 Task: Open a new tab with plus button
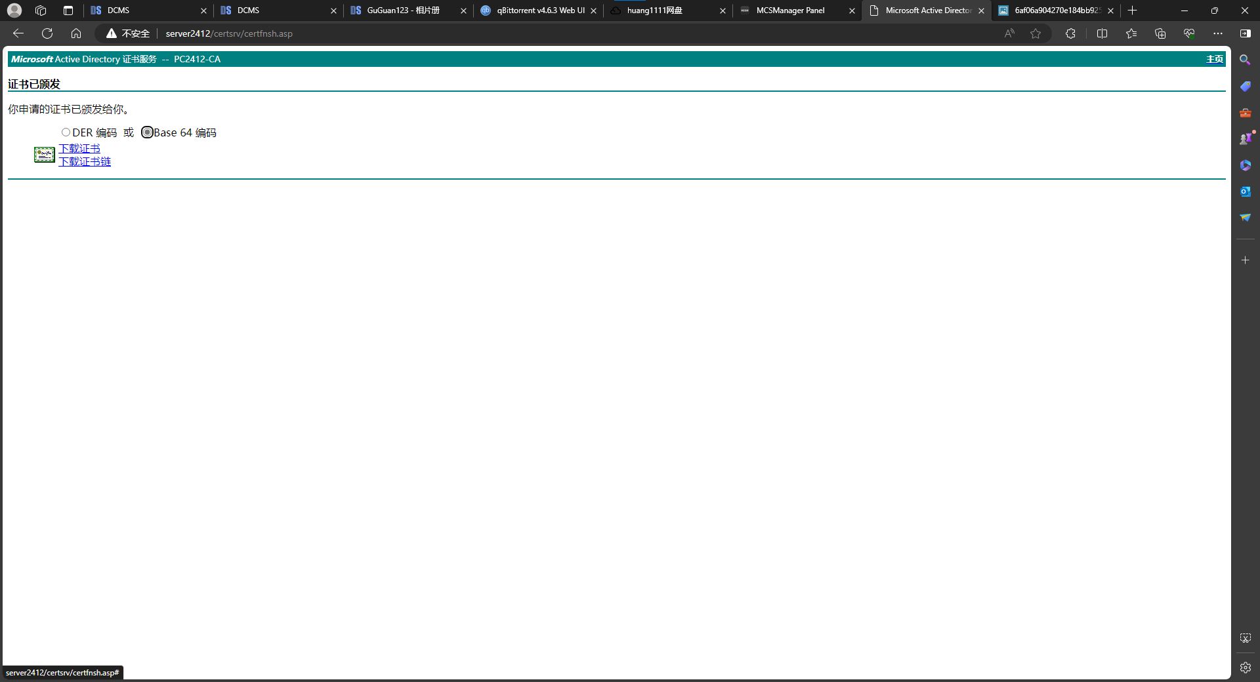pyautogui.click(x=1132, y=10)
